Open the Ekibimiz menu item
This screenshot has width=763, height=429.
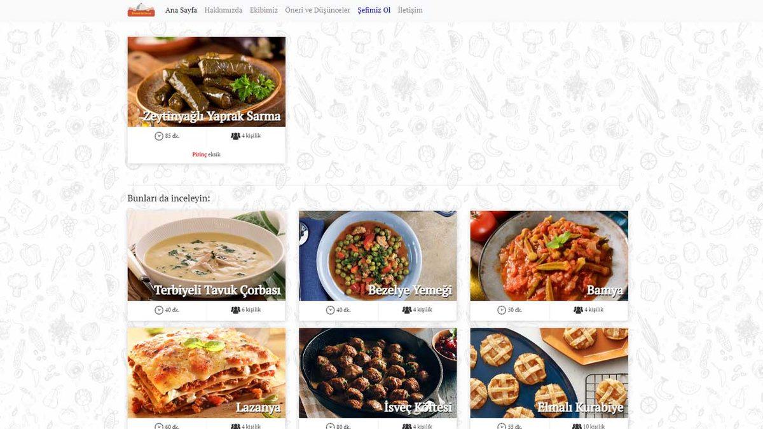(264, 10)
